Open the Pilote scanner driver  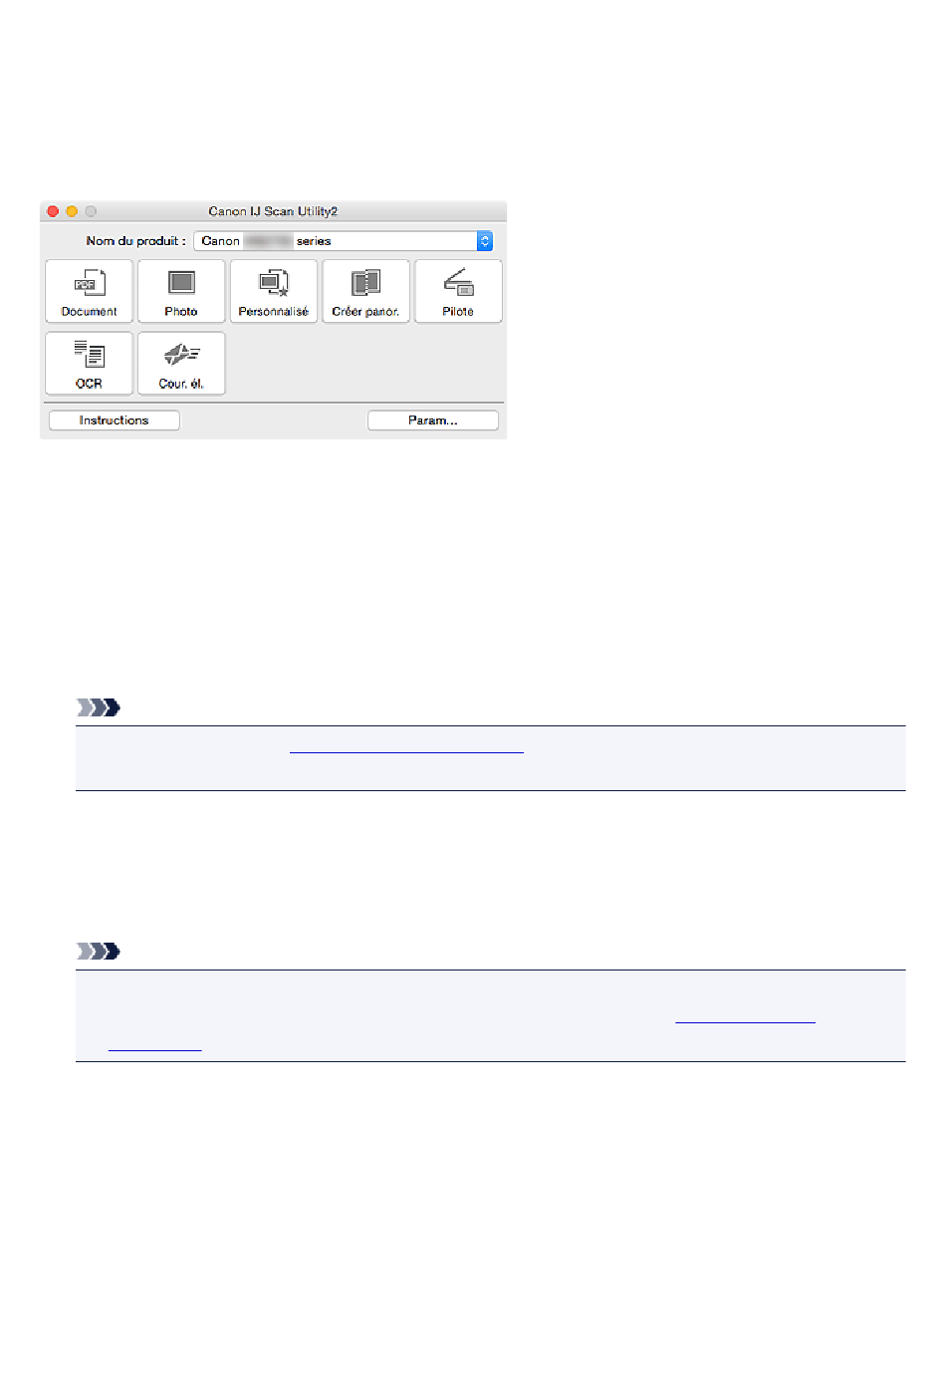coord(458,291)
